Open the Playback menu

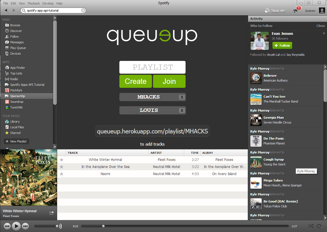pos(34,3)
